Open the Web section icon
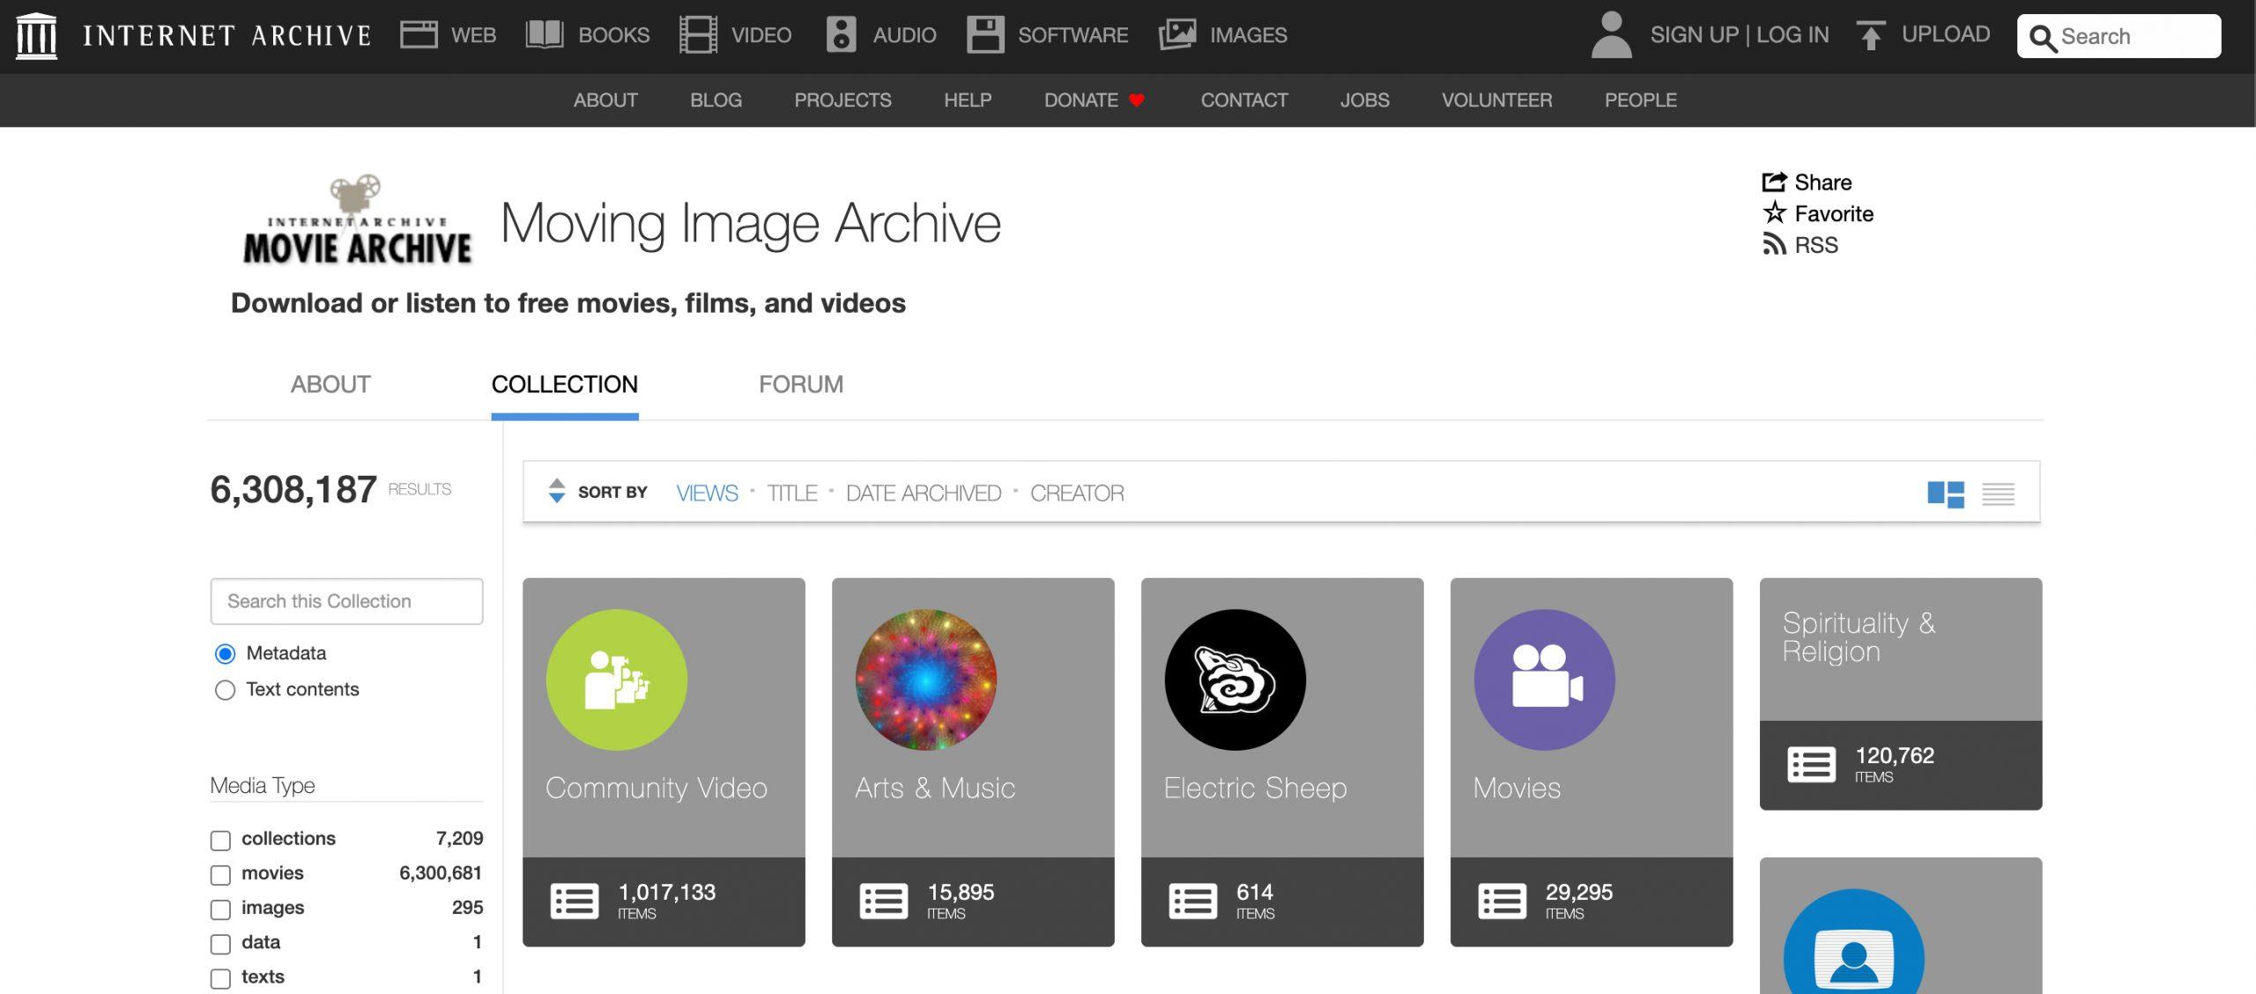Screen dimensions: 2256x994 (419, 35)
